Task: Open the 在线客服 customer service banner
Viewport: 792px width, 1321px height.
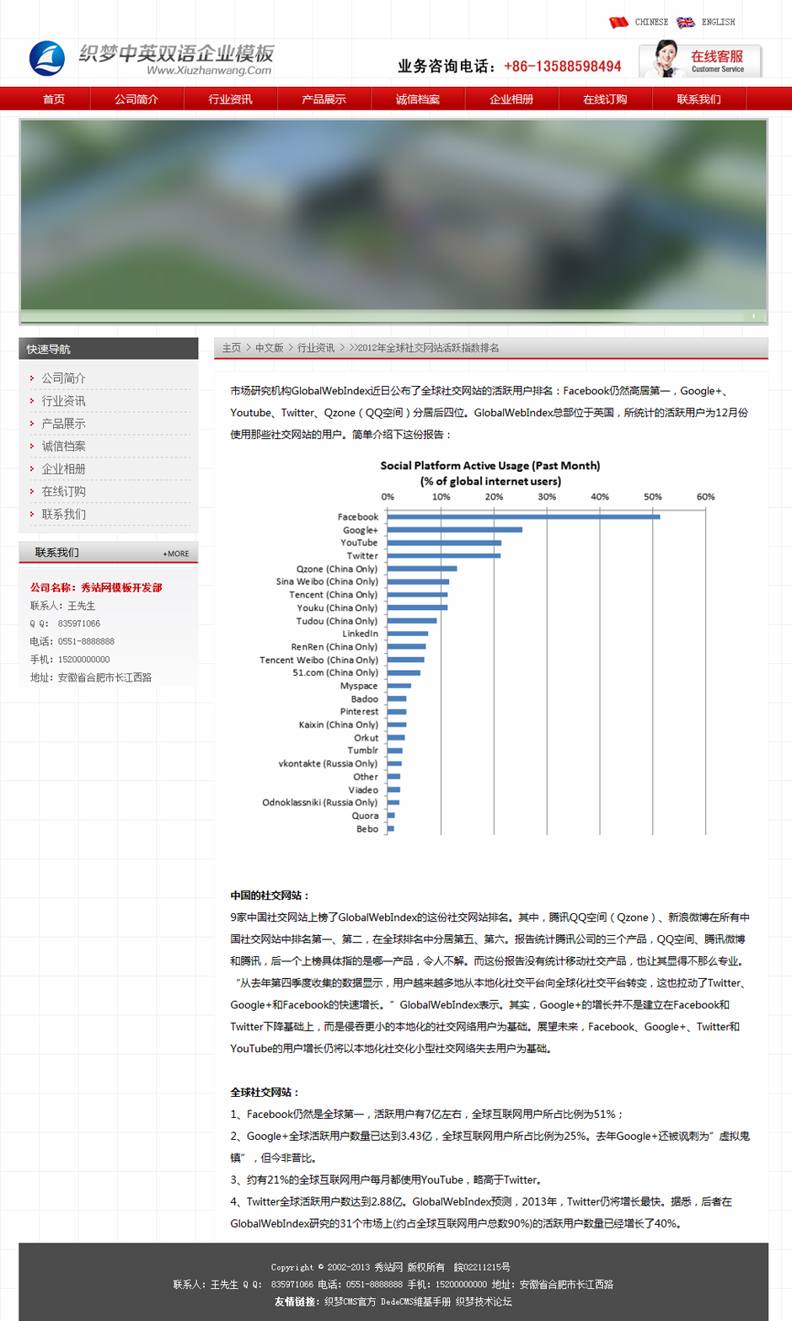Action: tap(700, 61)
